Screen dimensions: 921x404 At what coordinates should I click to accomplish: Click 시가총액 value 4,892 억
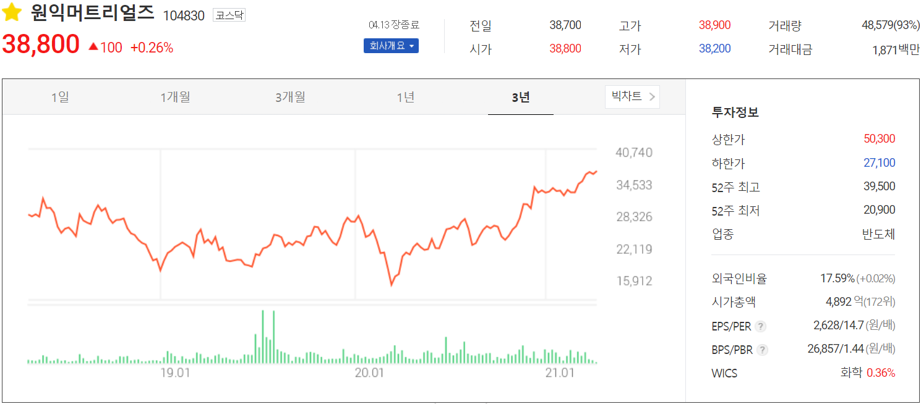(x=844, y=302)
